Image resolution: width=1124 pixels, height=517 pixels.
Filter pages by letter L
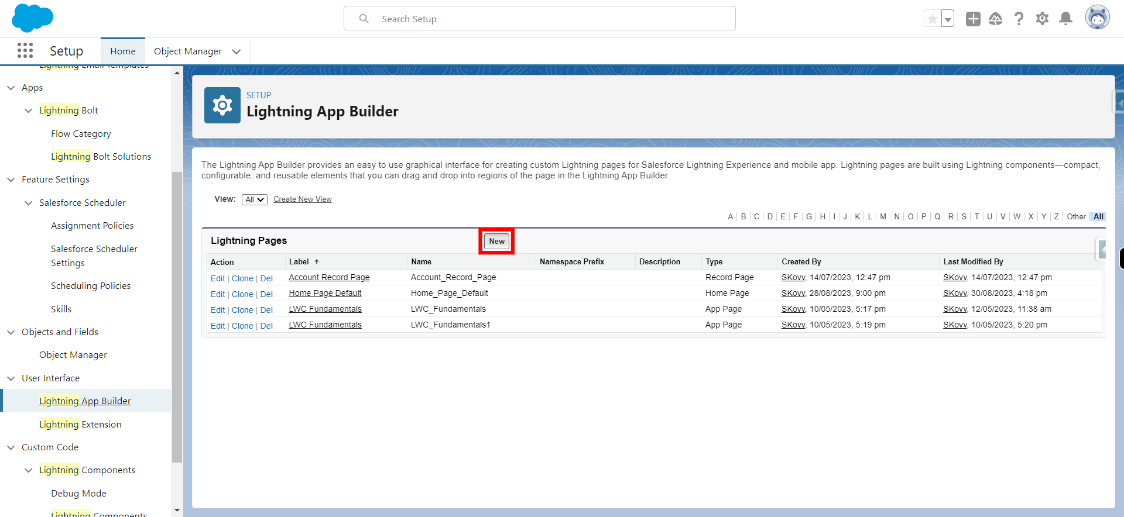870,216
